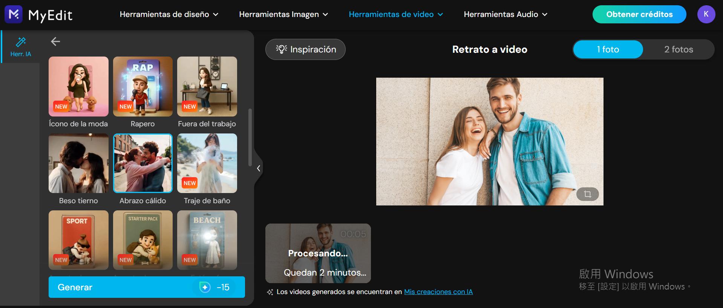Select the BEACH figure template
The height and width of the screenshot is (308, 723).
coord(207,240)
